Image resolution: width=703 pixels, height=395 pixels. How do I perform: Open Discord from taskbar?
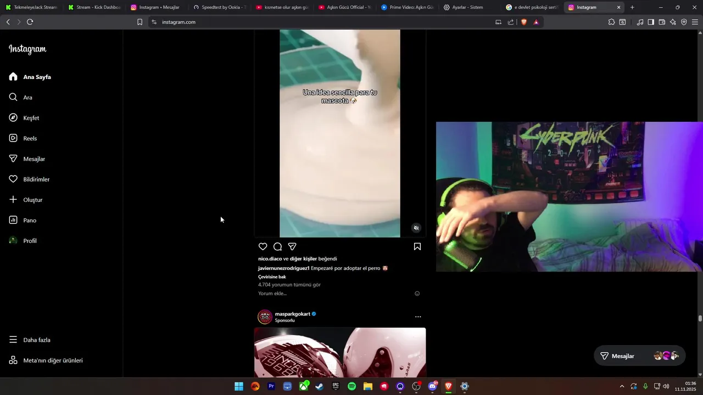[x=432, y=386]
